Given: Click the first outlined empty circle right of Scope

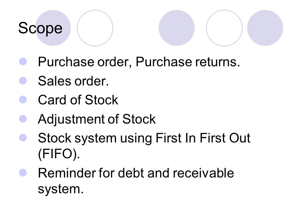Looking at the screenshot, I should click(95, 28).
